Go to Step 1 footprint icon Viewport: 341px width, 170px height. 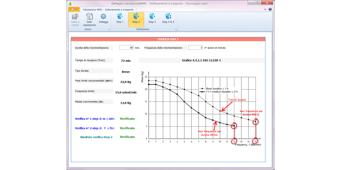120,16
